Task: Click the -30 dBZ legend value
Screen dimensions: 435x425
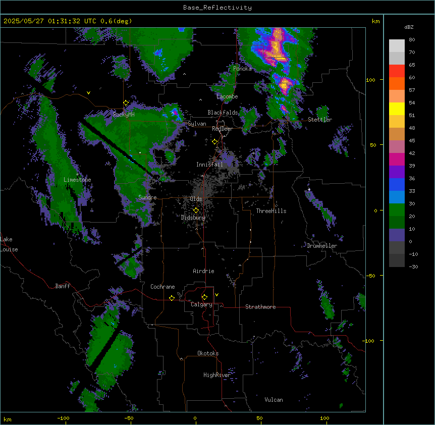Action: (413, 267)
